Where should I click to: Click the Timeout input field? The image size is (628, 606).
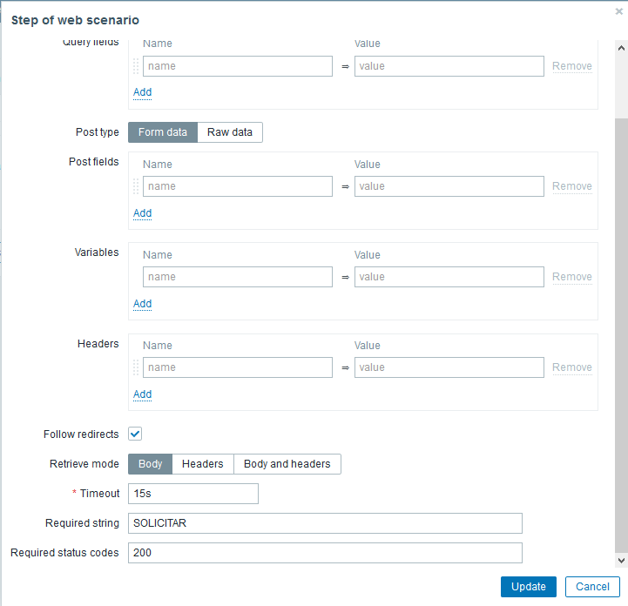[x=193, y=494]
